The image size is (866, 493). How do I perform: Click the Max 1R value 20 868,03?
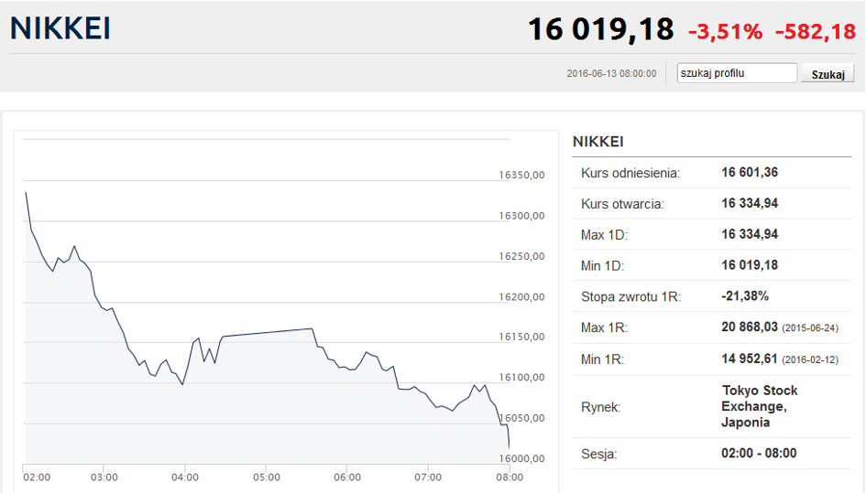(750, 327)
